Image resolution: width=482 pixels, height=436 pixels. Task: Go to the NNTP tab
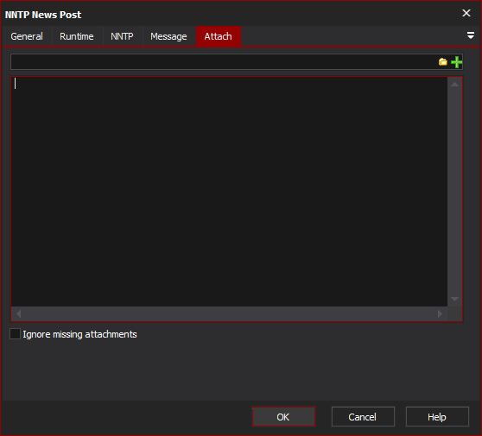[122, 36]
